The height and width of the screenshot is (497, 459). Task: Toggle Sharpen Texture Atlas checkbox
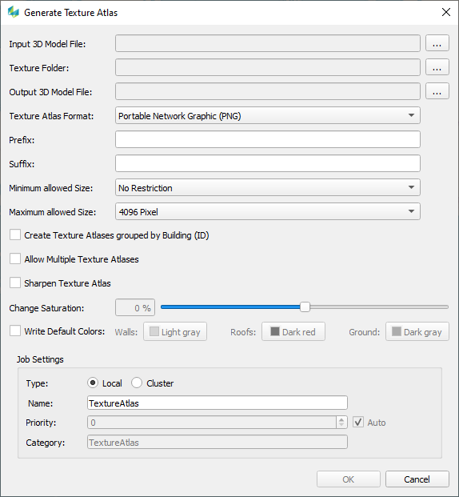(15, 283)
